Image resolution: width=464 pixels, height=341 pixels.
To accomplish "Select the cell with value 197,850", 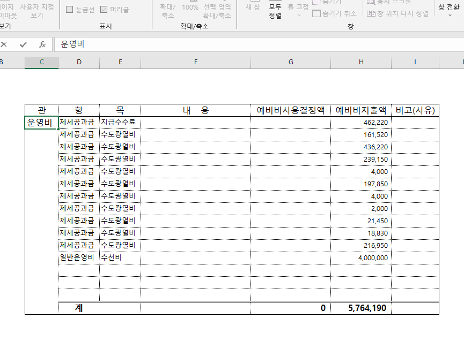I will (361, 184).
